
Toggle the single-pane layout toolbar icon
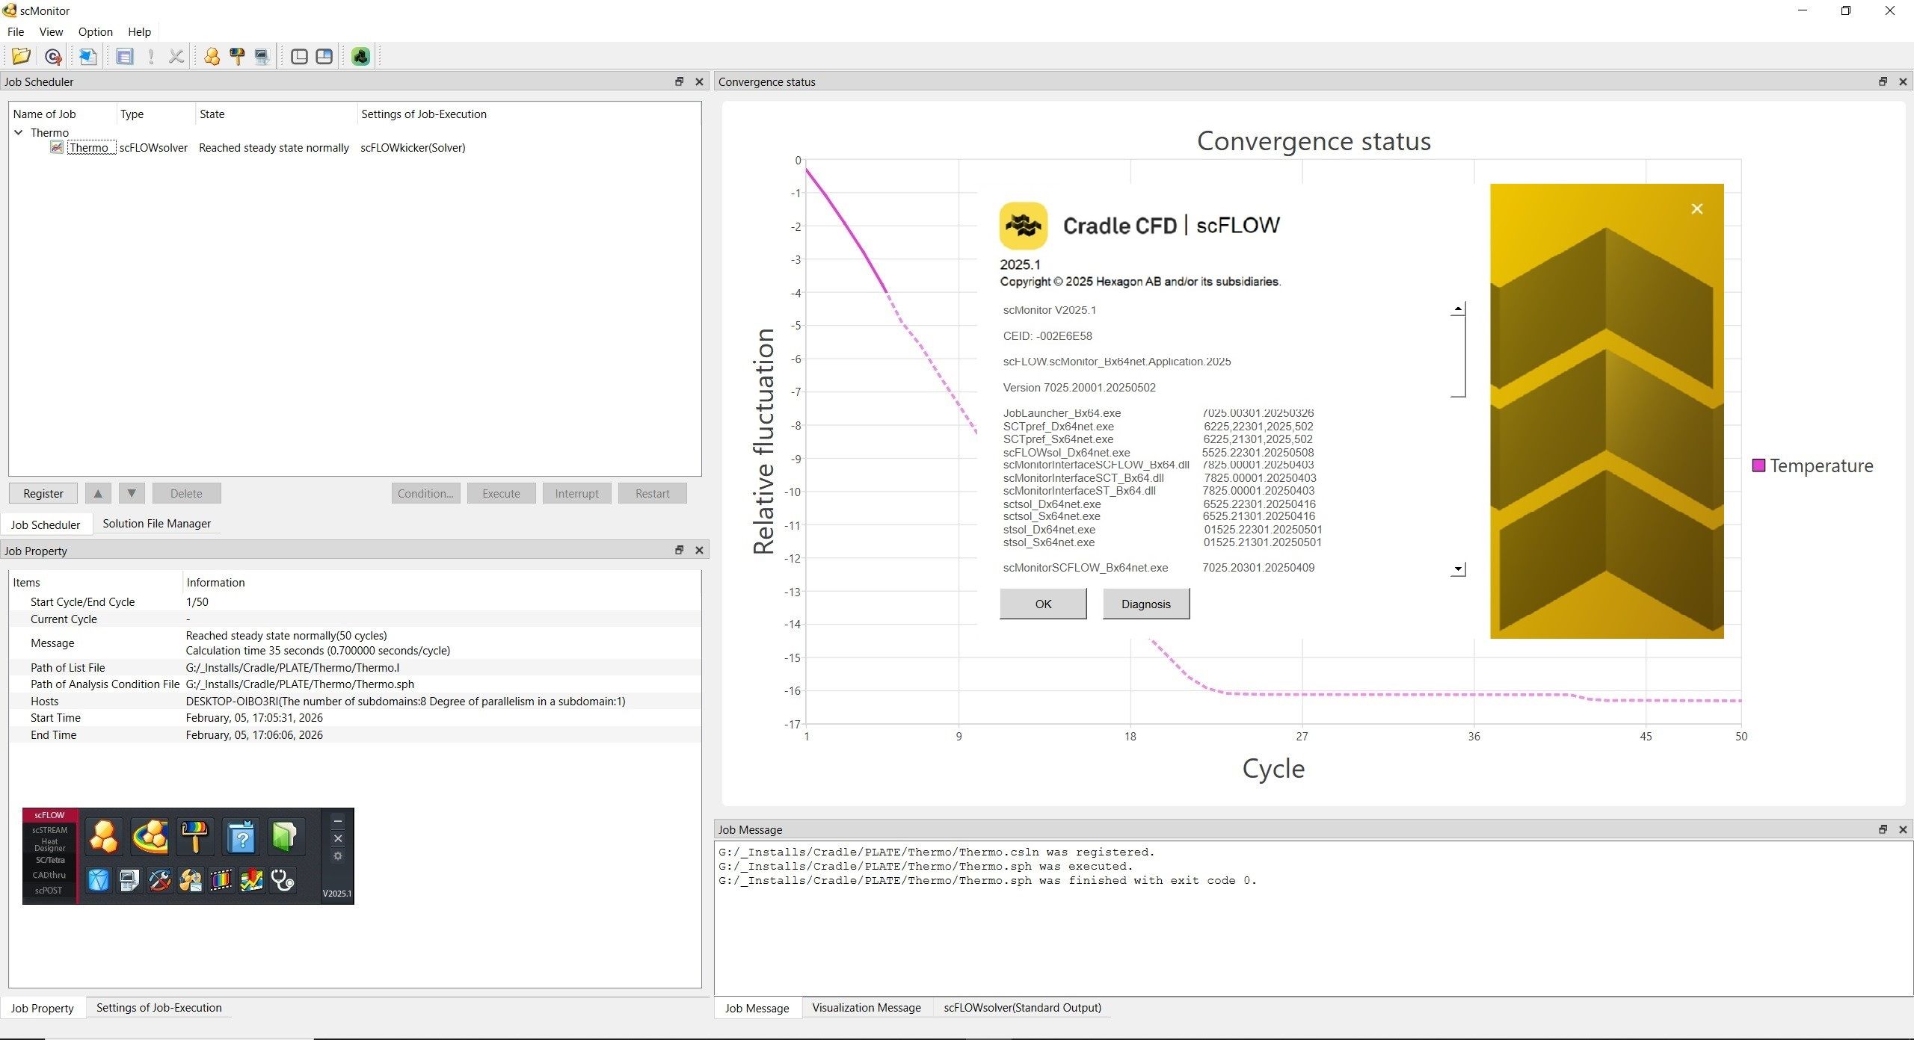(x=299, y=56)
